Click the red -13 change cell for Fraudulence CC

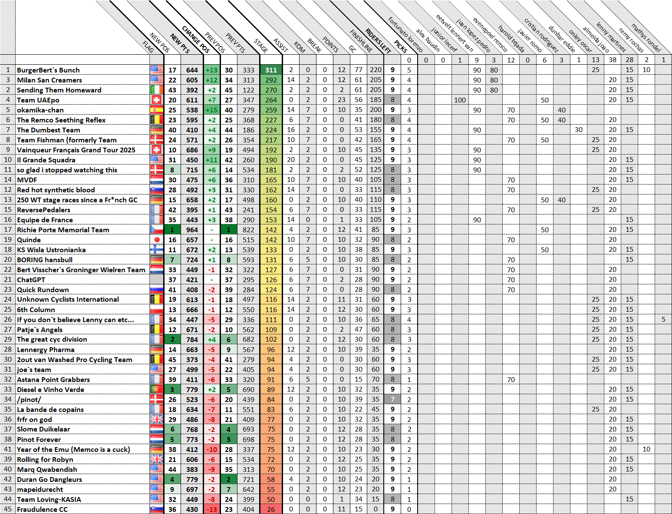pos(212,509)
